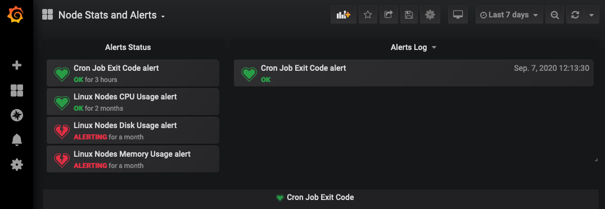Open dashboard settings gear in top toolbar

[430, 15]
